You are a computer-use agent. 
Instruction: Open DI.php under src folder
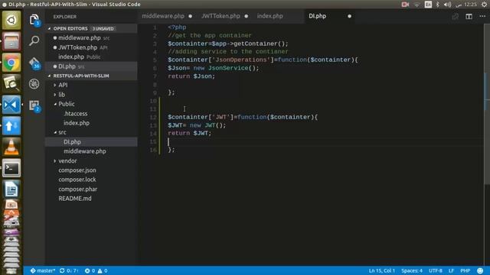91,142
